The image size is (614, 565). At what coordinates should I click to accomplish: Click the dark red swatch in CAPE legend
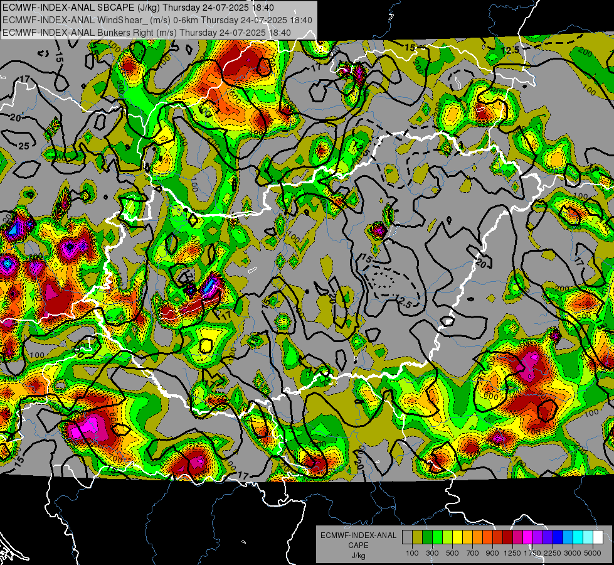507,537
